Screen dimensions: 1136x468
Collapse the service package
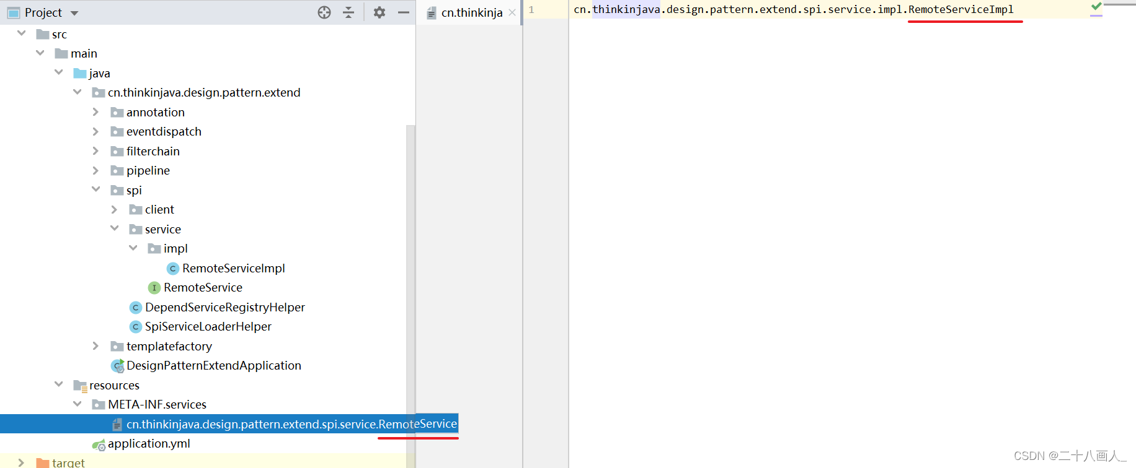(115, 228)
